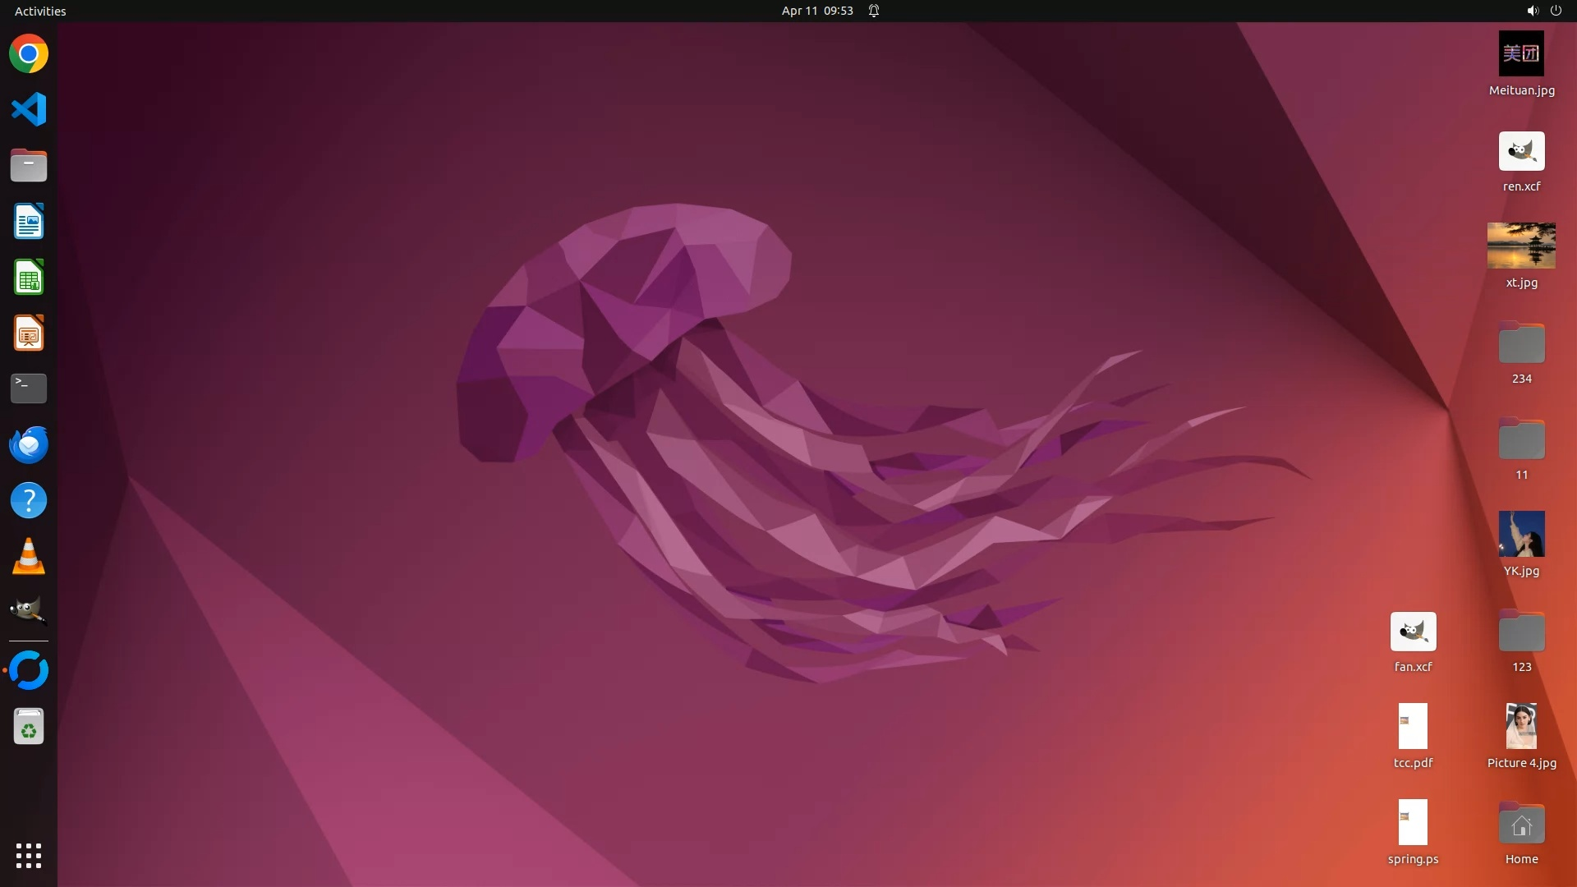Launch Thunderbird mail from dock

click(29, 444)
